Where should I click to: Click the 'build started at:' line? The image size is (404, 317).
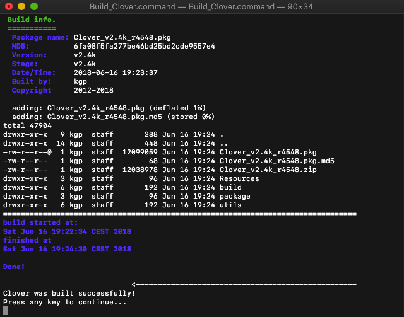tap(40, 222)
